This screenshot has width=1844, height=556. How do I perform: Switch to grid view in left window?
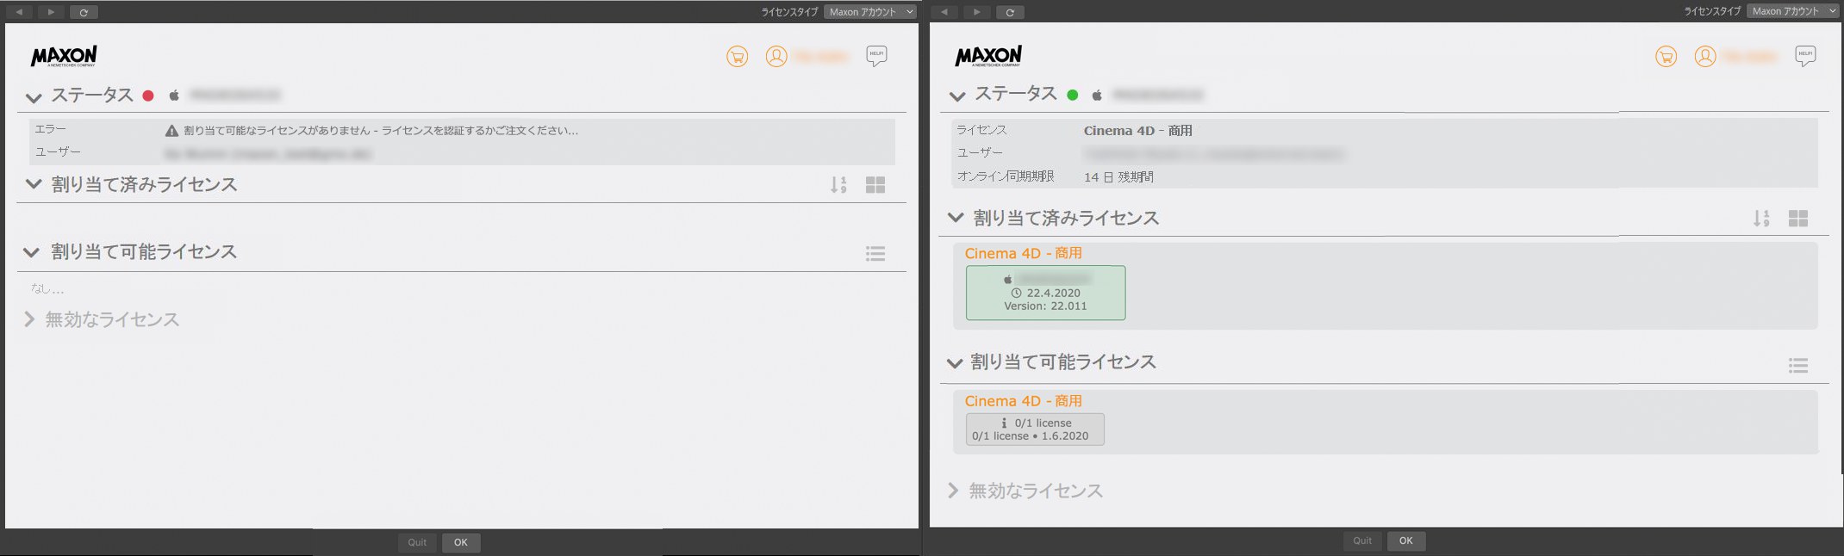875,185
